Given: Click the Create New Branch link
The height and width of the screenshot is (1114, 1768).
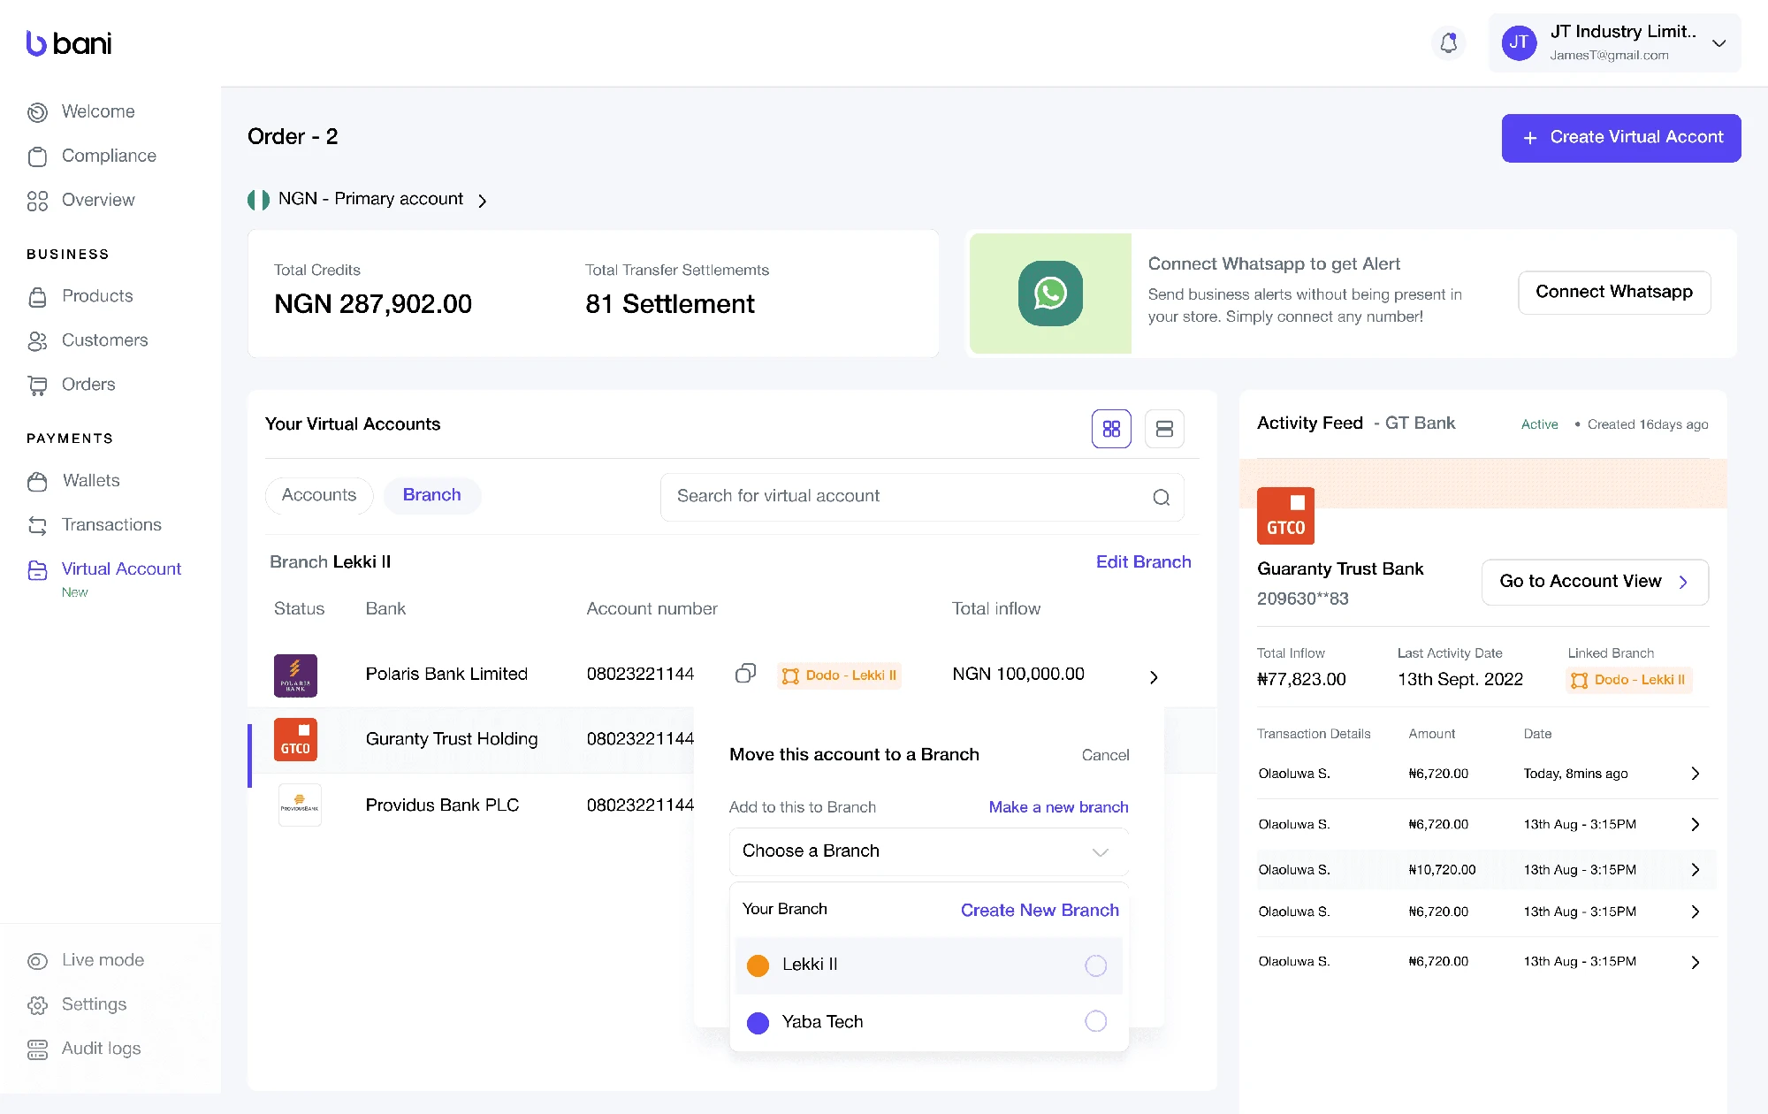Looking at the screenshot, I should pos(1040,911).
